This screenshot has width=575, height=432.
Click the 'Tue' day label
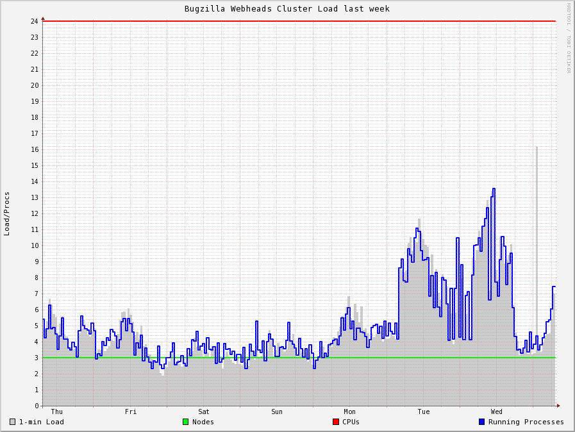(x=424, y=411)
